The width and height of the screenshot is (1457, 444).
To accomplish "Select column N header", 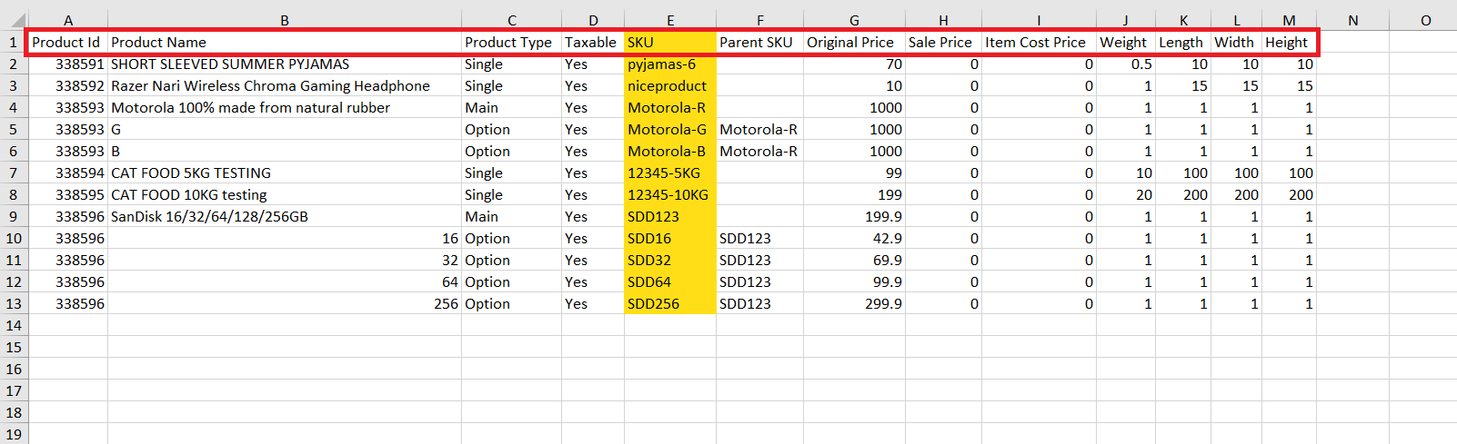I will pyautogui.click(x=1352, y=20).
